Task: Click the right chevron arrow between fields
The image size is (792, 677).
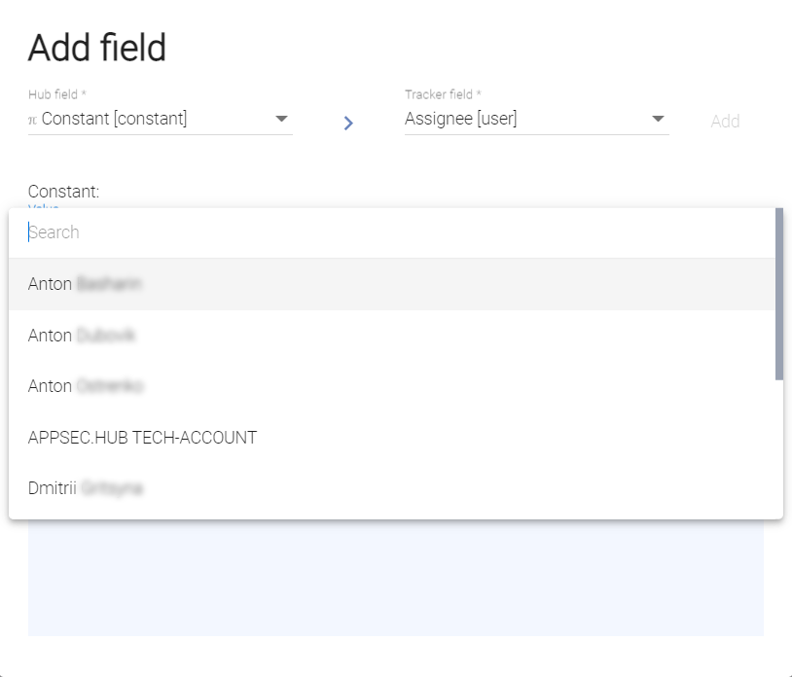Action: tap(348, 123)
